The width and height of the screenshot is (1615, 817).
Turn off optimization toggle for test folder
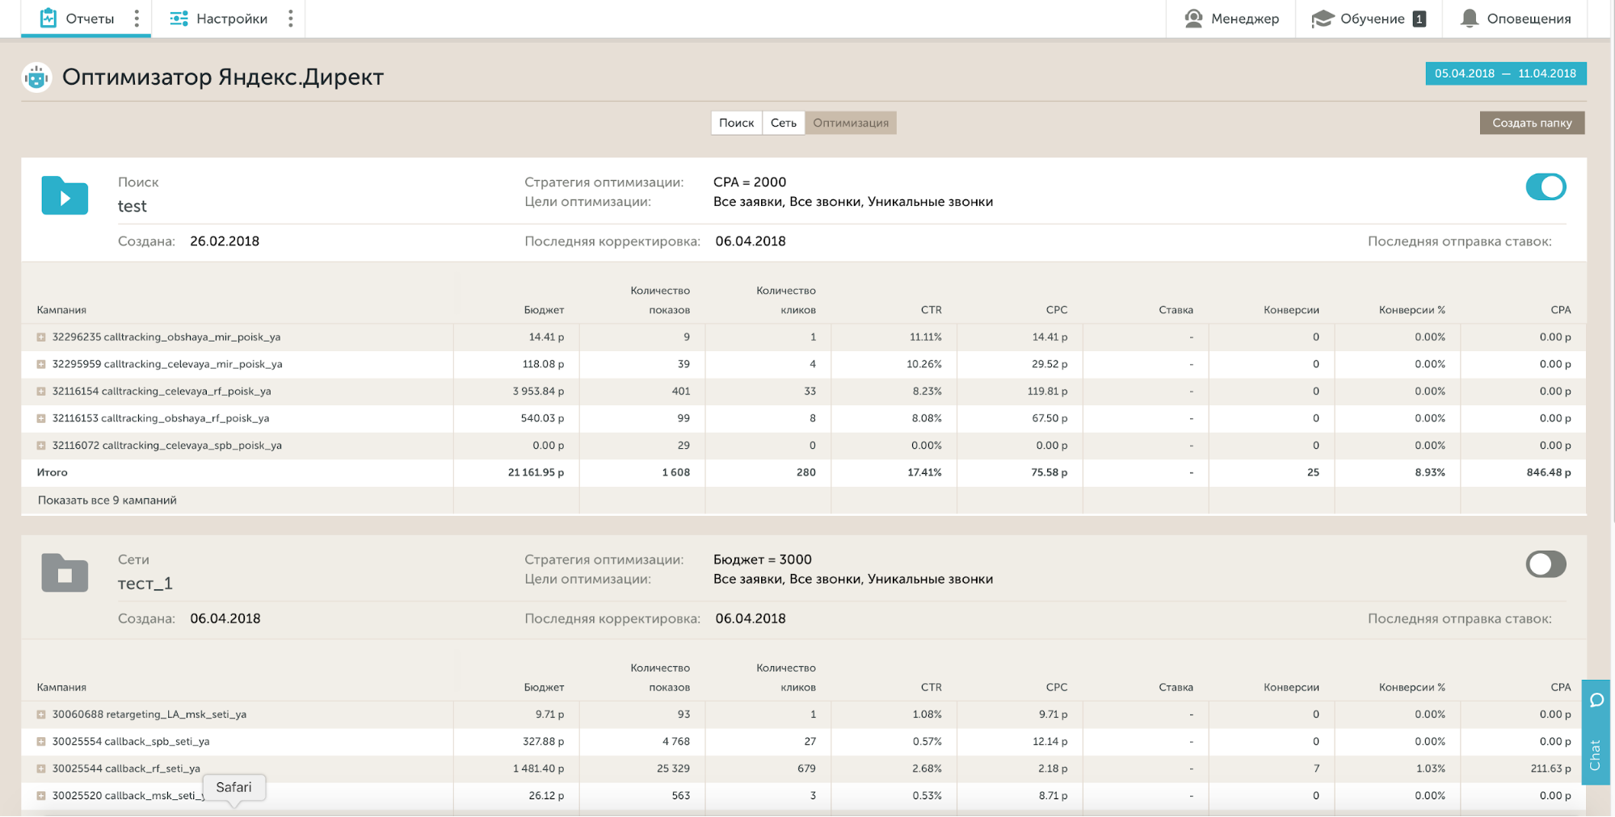pyautogui.click(x=1546, y=186)
